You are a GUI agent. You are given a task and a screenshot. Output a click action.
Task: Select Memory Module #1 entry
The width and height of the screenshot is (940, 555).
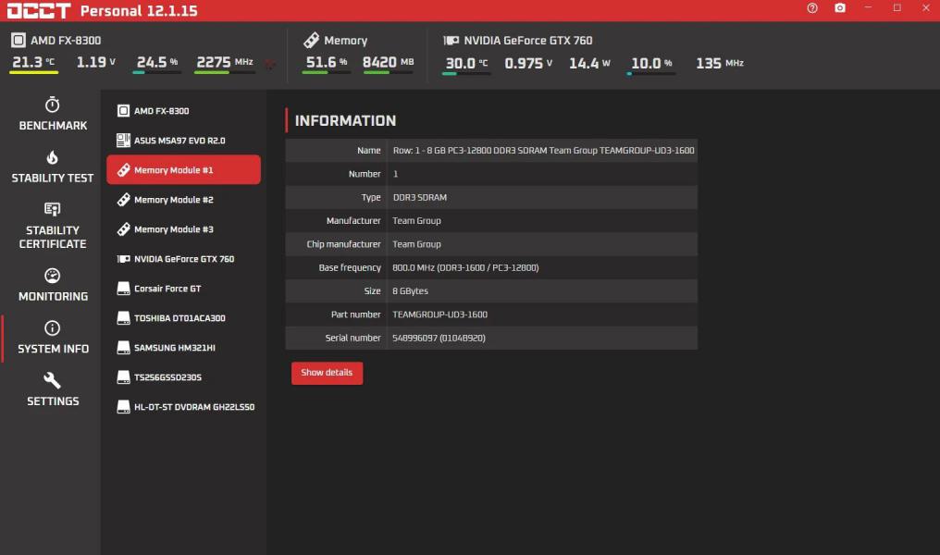point(183,169)
